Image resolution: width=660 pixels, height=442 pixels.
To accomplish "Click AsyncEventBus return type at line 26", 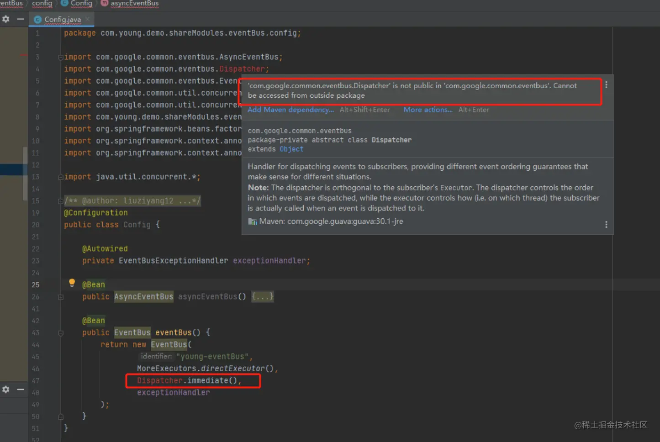I will click(144, 297).
